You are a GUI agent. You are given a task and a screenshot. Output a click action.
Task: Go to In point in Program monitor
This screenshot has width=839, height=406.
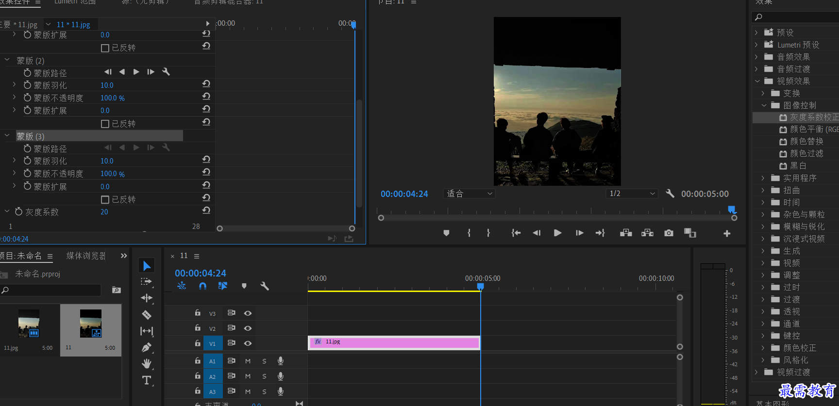point(516,233)
